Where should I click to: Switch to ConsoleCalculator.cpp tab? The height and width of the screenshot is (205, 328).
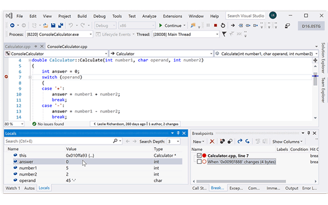point(67,46)
